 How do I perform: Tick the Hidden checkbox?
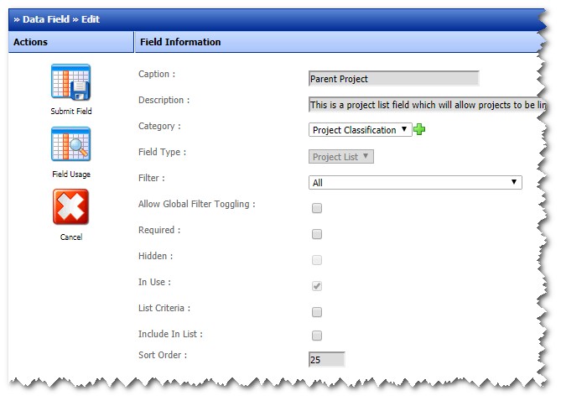(x=317, y=260)
